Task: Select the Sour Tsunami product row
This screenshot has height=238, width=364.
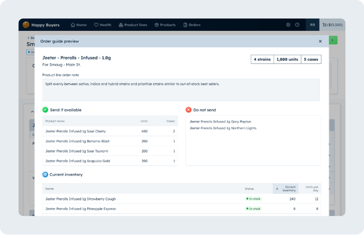Action: [x=110, y=151]
